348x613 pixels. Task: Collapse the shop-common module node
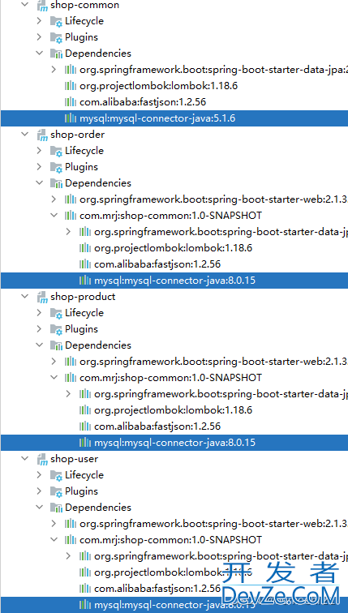click(x=25, y=5)
